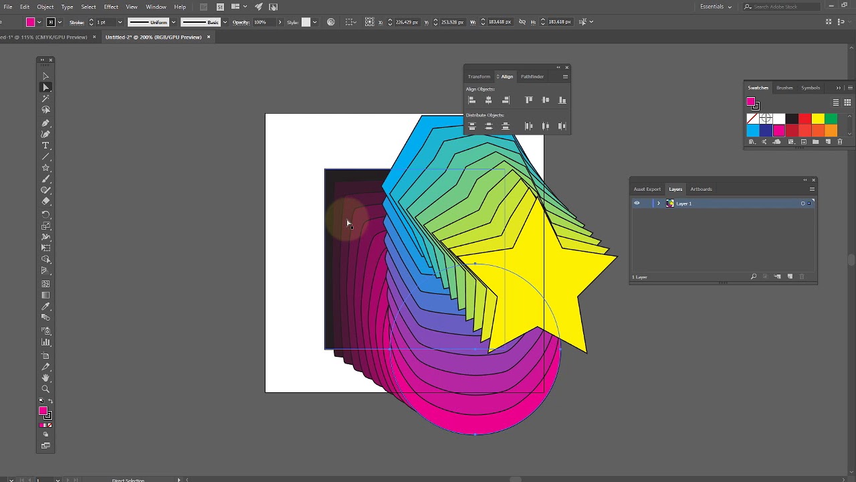Click Horizontal Align Left in Align panel
856x482 pixels.
coord(472,100)
